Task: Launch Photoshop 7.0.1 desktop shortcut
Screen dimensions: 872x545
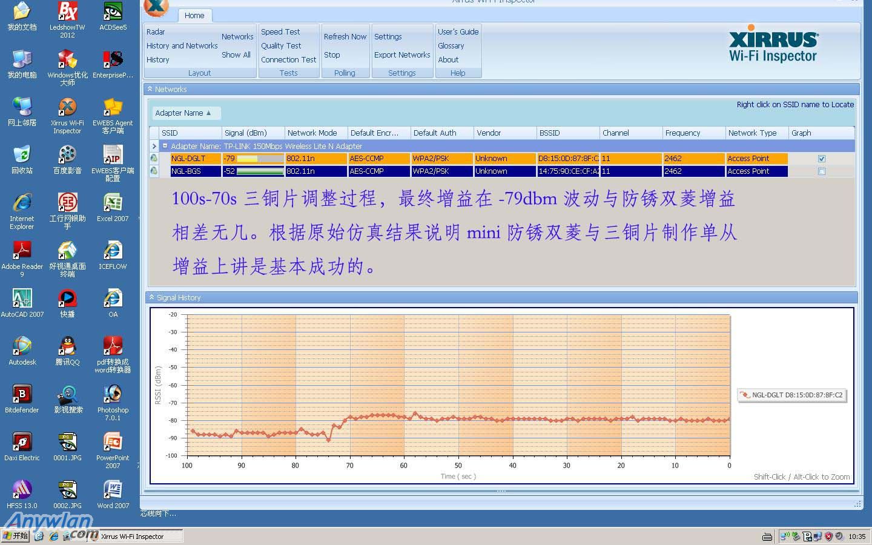Action: (113, 403)
